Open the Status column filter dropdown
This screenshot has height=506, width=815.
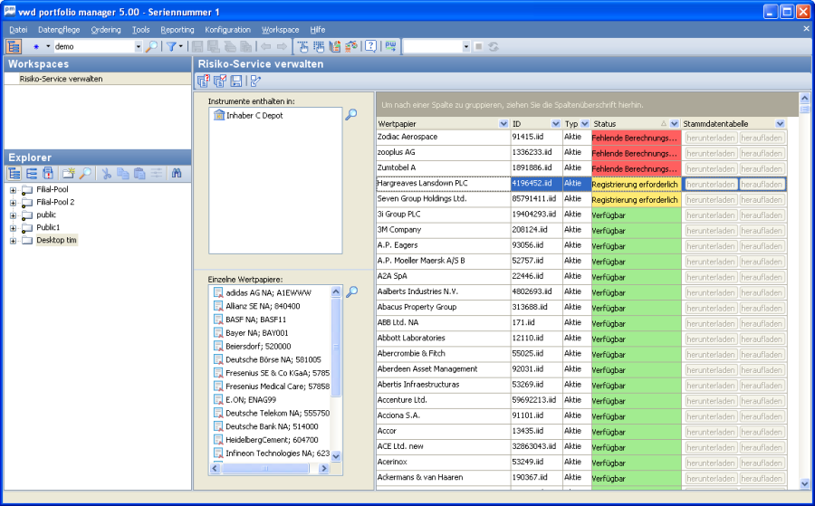coord(675,123)
